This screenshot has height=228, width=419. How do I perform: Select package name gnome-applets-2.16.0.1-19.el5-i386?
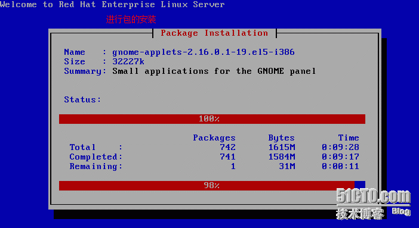click(204, 52)
